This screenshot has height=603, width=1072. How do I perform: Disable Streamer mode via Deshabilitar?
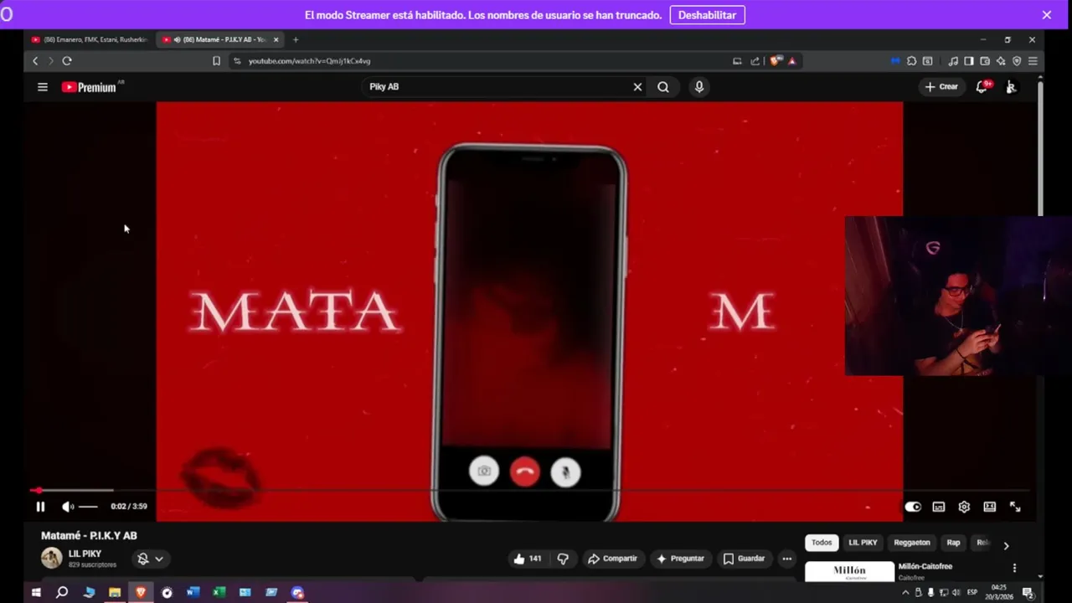[x=707, y=15]
